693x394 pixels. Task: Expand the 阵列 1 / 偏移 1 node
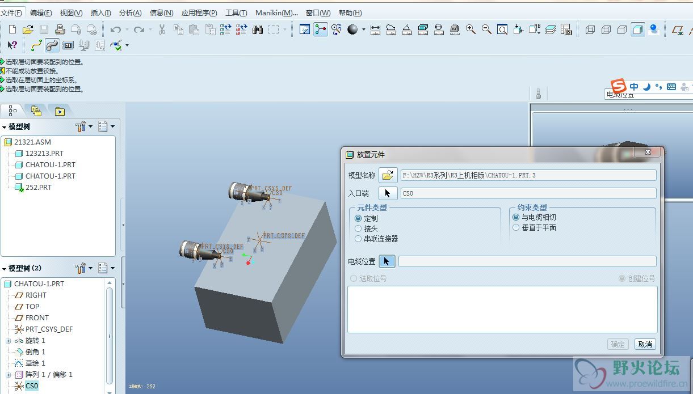pyautogui.click(x=9, y=375)
